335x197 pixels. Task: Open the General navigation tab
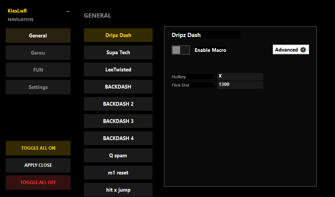pyautogui.click(x=38, y=36)
